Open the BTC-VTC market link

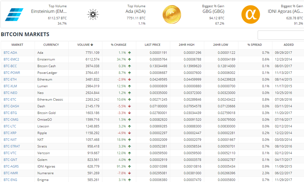(10, 153)
